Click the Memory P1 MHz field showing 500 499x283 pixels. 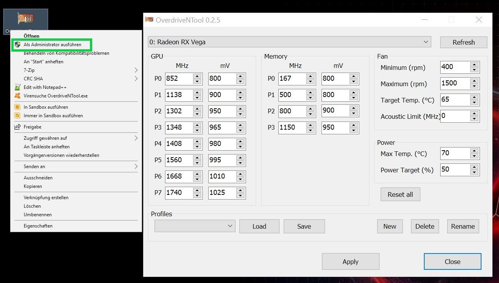[292, 95]
